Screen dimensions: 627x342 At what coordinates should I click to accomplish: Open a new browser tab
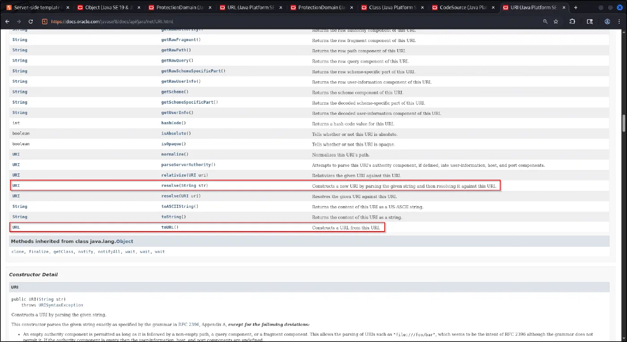point(575,8)
